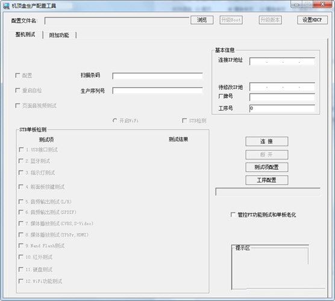Open the 工序配置 button
335x301 pixels.
tap(267, 180)
